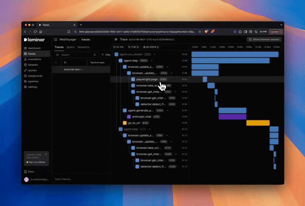Select the yellow go_to_url span icon
The height and width of the screenshot is (206, 305).
pyautogui.click(x=125, y=123)
